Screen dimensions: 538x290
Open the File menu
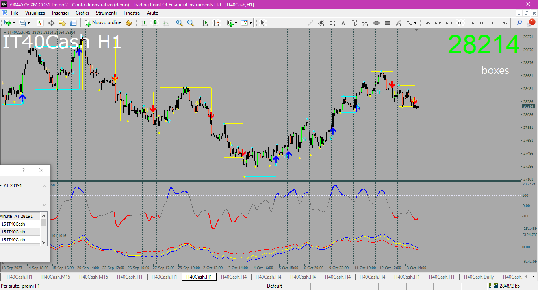pos(15,13)
